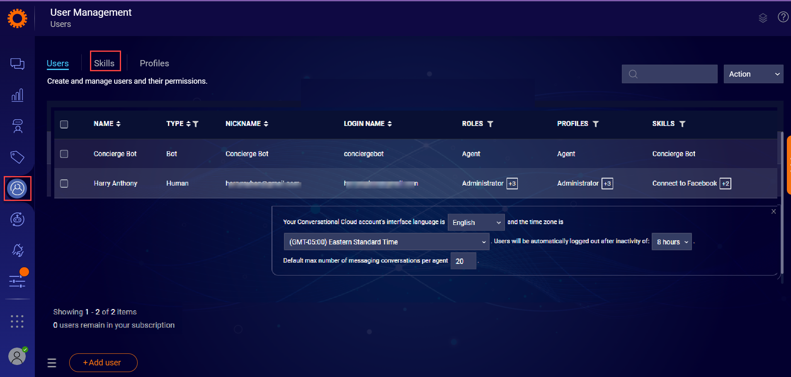The image size is (791, 377).
Task: Click the tag icon in sidebar
Action: pyautogui.click(x=17, y=157)
